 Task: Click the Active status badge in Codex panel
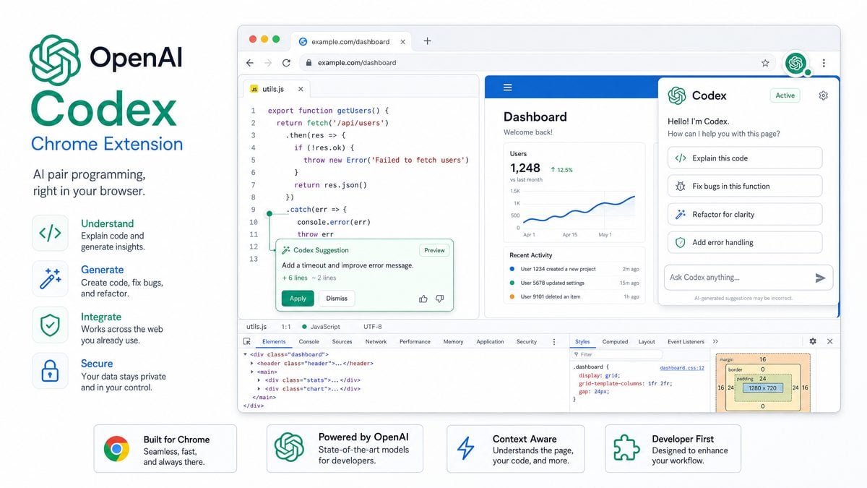pyautogui.click(x=785, y=95)
